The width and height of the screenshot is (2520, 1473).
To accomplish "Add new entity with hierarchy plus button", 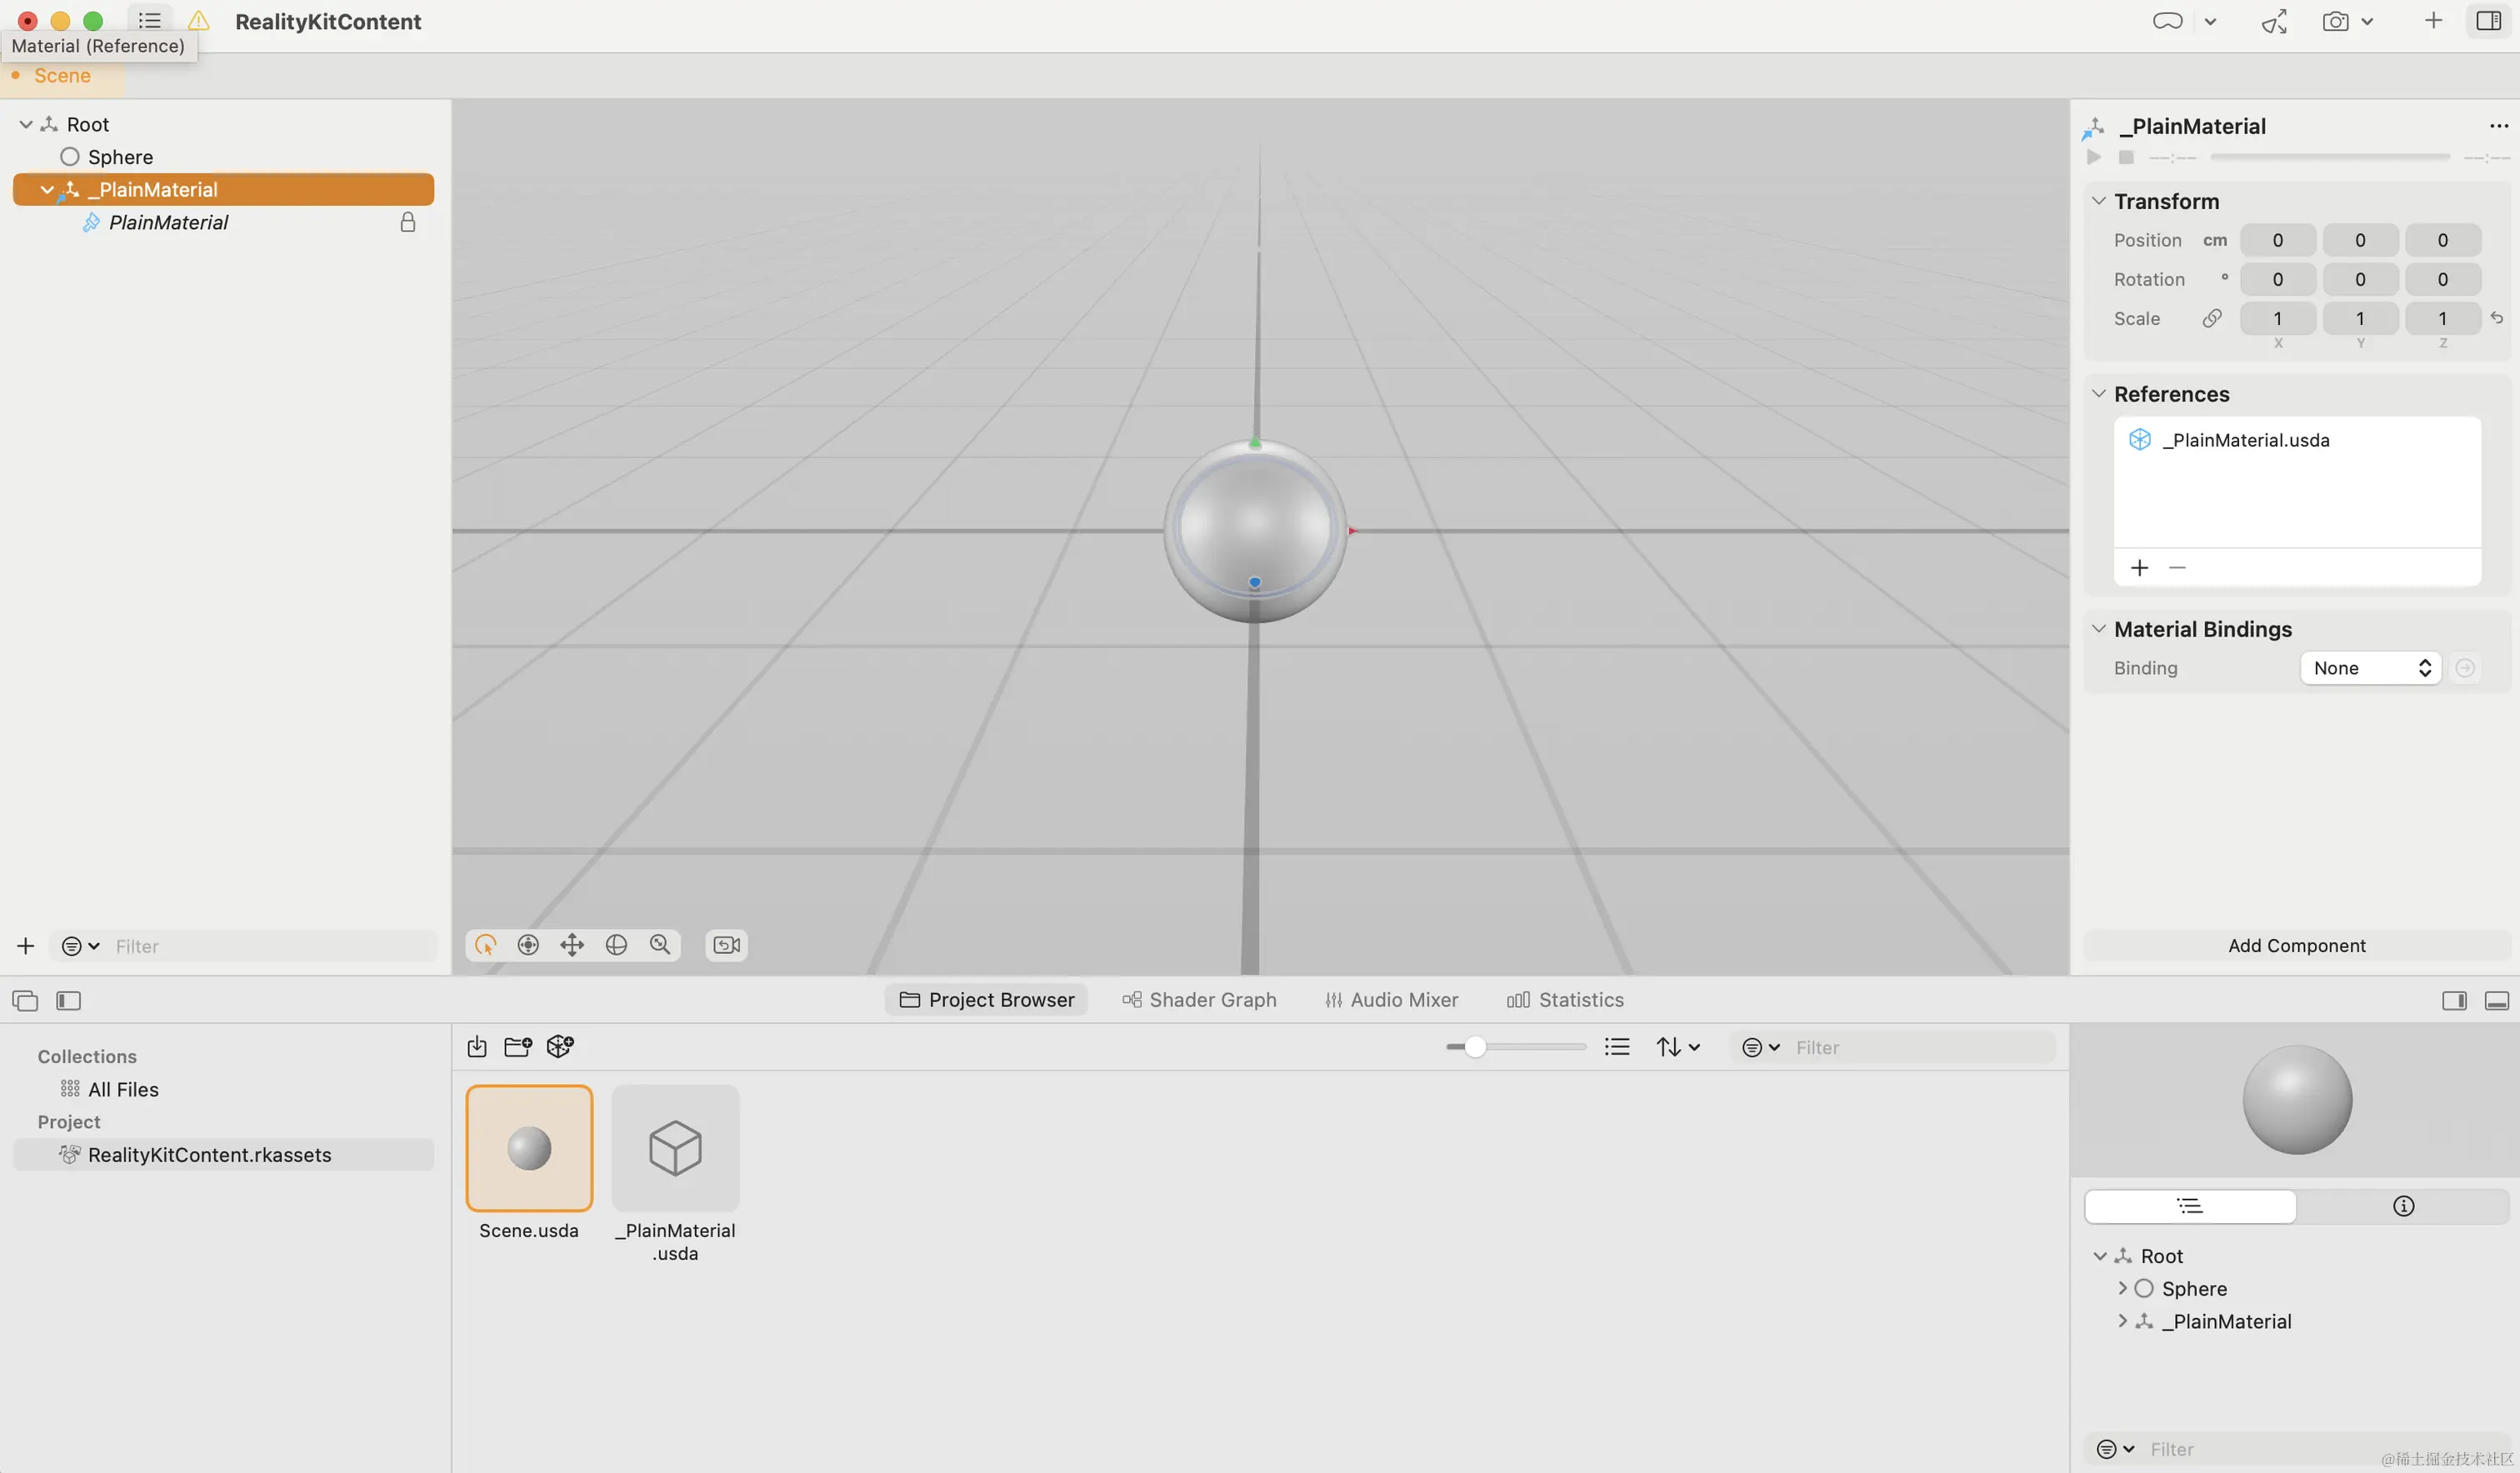I will [26, 945].
